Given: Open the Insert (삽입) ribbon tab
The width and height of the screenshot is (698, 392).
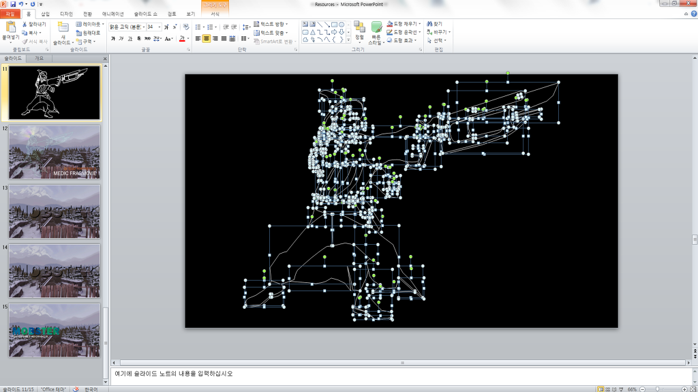Looking at the screenshot, I should (x=45, y=14).
